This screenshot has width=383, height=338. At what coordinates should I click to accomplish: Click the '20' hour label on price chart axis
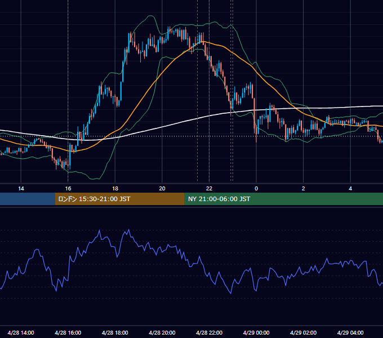(162, 189)
